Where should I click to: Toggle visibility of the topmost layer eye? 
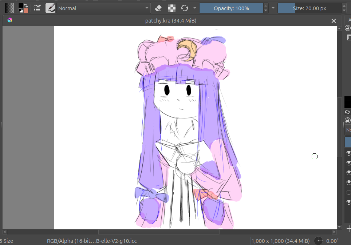(x=348, y=153)
